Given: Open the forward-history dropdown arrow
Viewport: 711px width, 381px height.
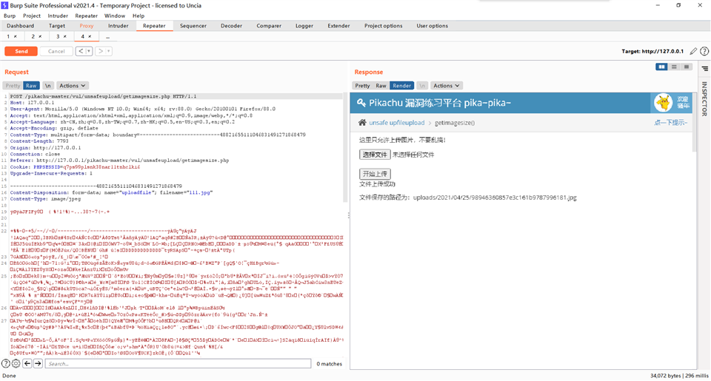Looking at the screenshot, I should 109,51.
